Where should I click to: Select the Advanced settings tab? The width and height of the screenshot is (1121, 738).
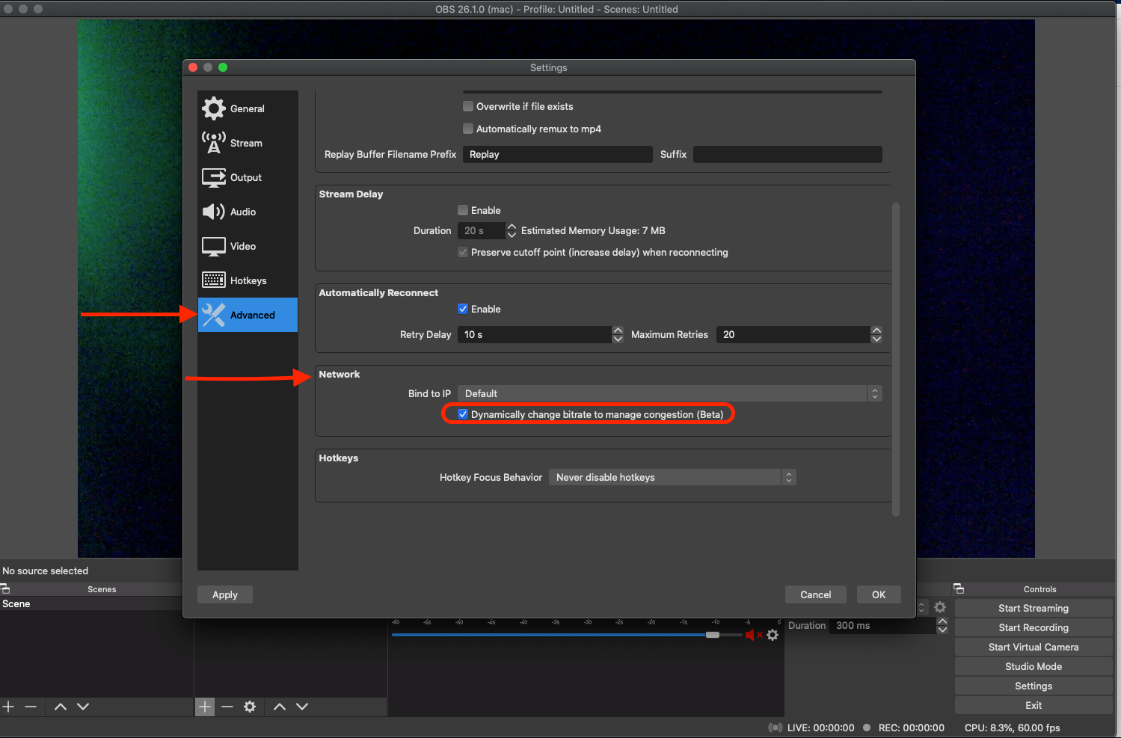tap(248, 315)
